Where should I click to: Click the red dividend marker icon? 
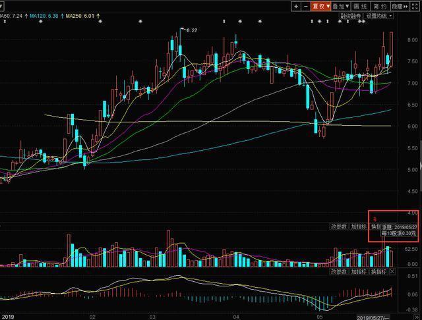pyautogui.click(x=375, y=219)
